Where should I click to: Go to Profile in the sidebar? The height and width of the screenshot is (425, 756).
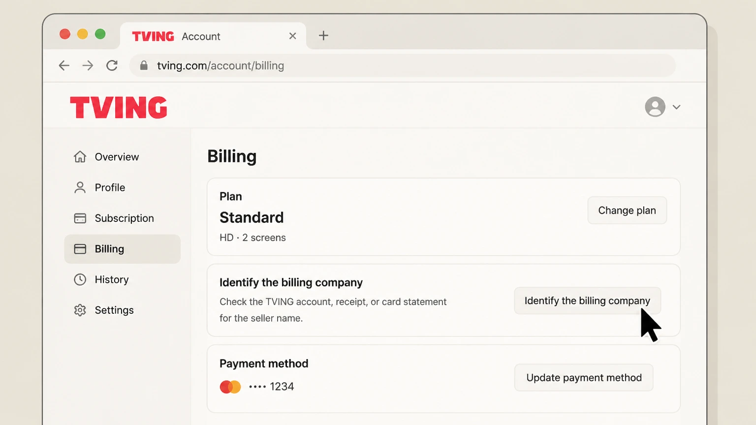point(122,187)
